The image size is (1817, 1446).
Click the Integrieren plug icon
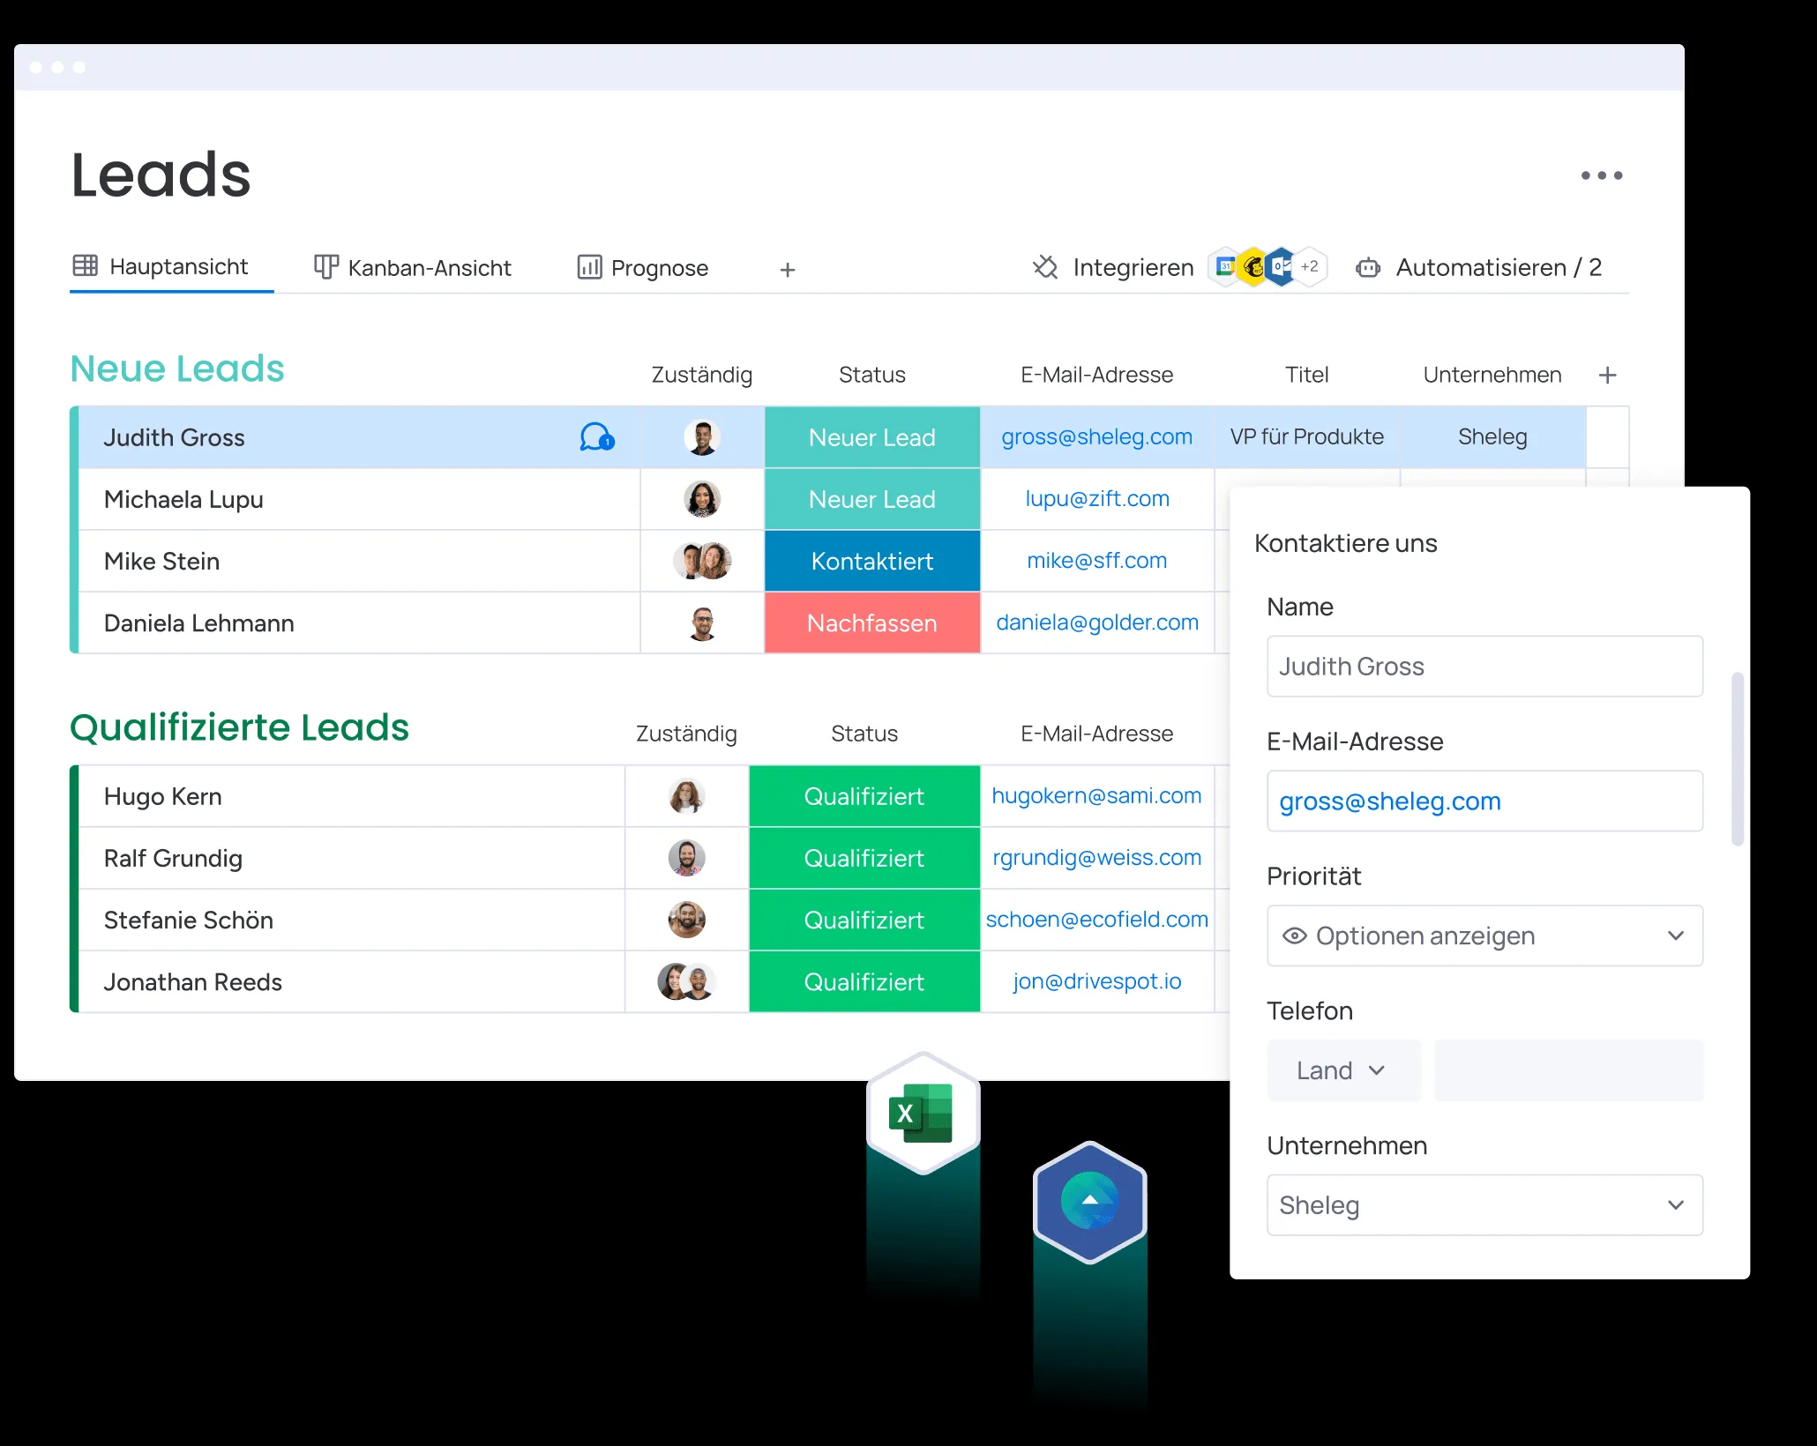point(1045,267)
